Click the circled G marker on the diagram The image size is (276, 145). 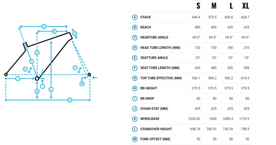pos(44,27)
